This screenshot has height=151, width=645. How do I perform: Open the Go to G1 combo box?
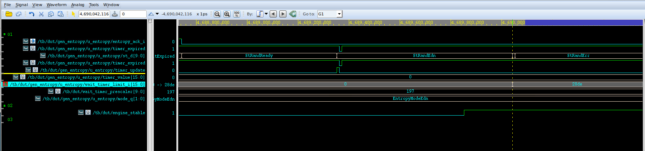click(x=330, y=14)
